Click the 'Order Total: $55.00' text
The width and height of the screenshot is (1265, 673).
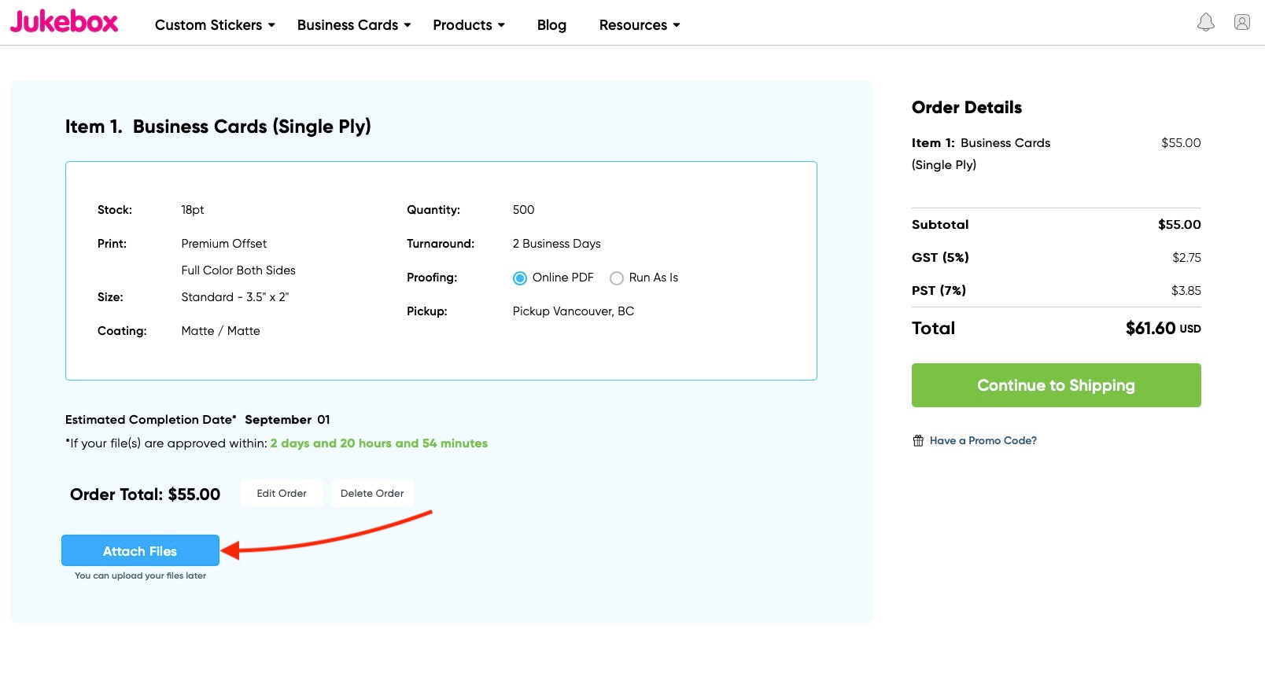[x=145, y=495]
